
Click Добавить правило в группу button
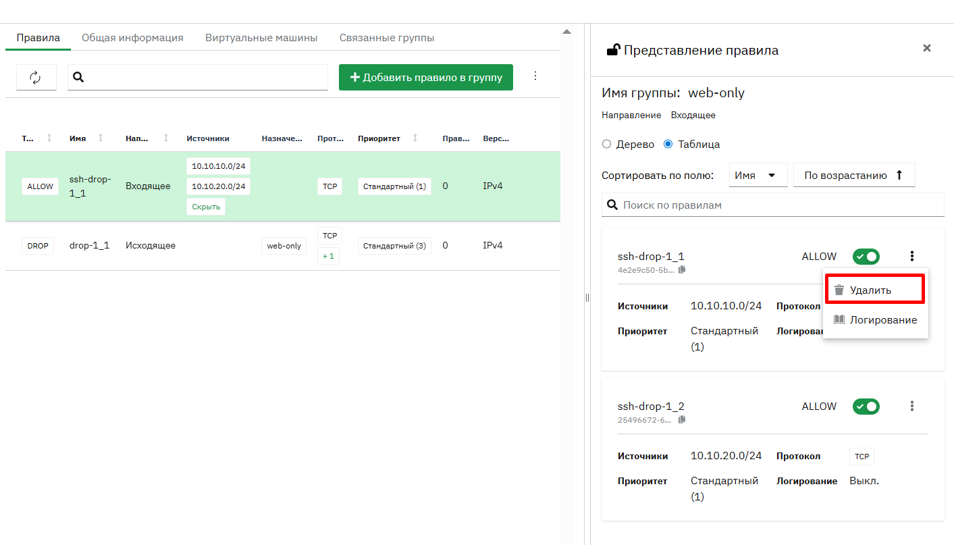[426, 77]
